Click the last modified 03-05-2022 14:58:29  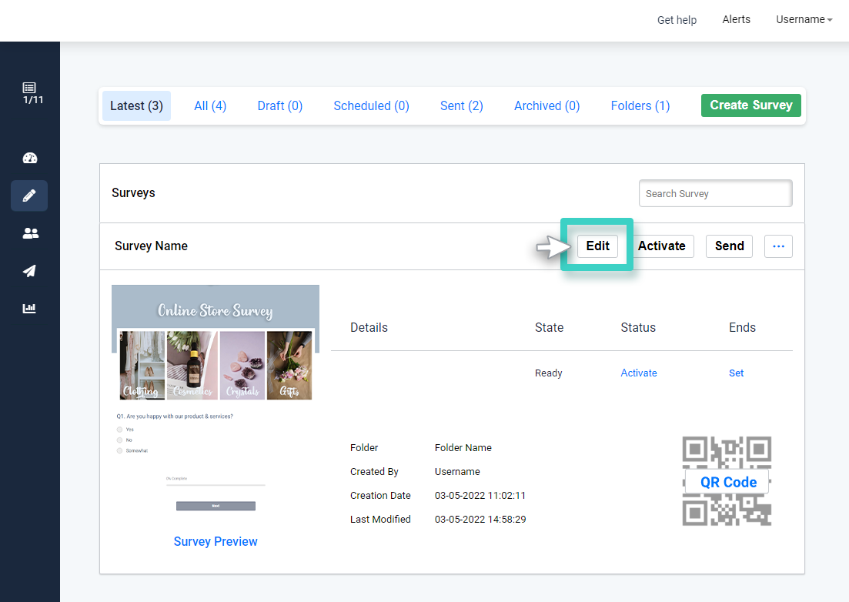point(480,519)
